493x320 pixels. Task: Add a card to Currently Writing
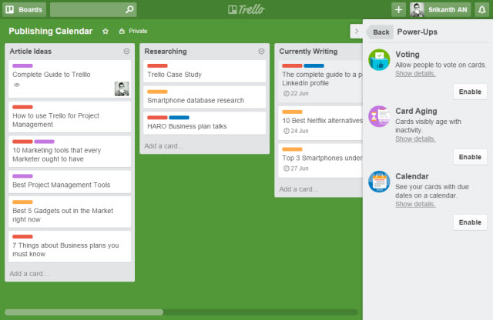coord(299,189)
